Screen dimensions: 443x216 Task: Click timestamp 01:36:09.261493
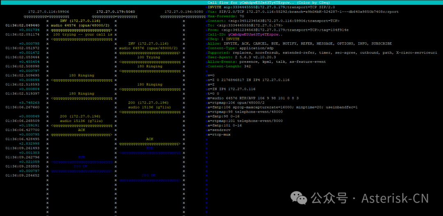click(x=22, y=148)
